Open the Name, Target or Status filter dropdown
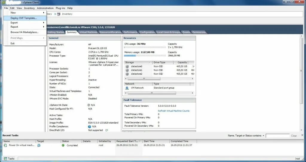Screen dimensions: 306x162 [264, 136]
